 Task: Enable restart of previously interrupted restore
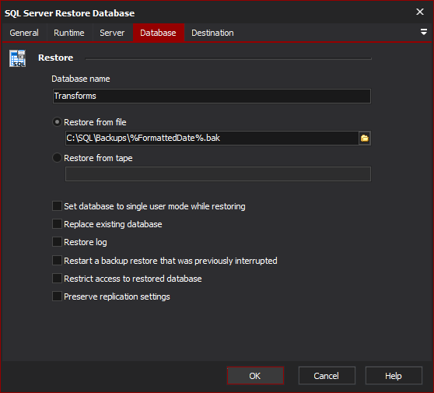[57, 261]
